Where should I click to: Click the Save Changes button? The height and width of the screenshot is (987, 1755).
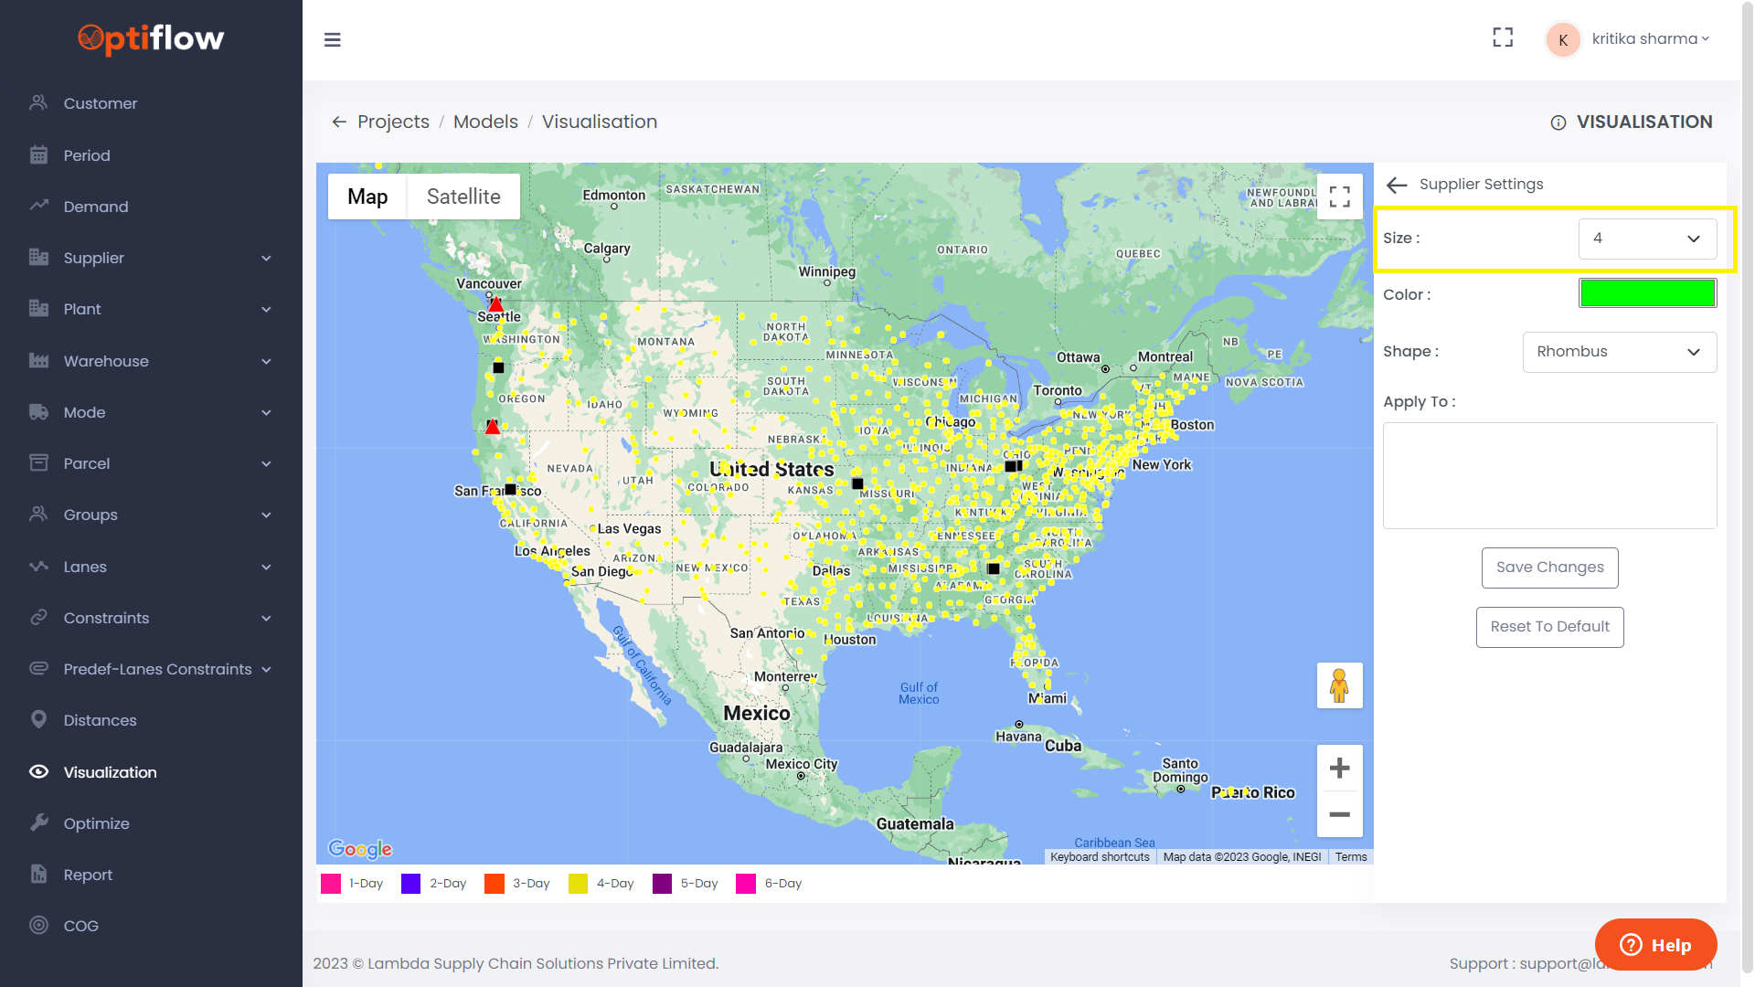[1549, 568]
